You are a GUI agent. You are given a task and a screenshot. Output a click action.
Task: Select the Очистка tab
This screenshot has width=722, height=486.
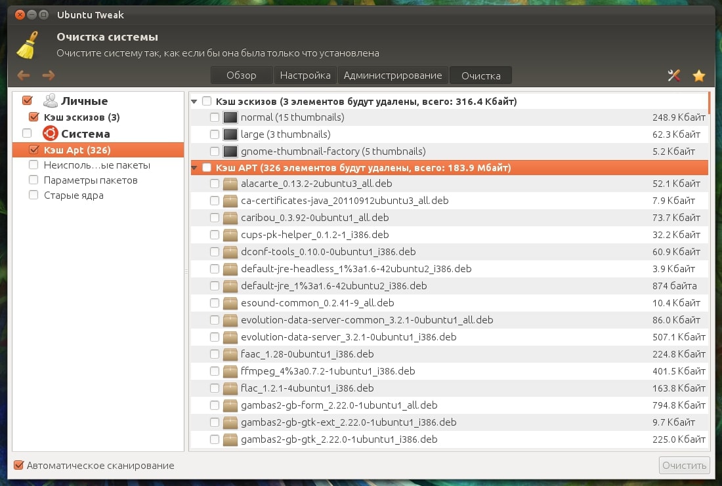pos(480,75)
